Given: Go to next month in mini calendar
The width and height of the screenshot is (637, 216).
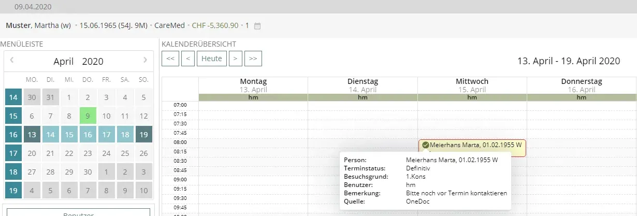Looking at the screenshot, I should [x=145, y=61].
